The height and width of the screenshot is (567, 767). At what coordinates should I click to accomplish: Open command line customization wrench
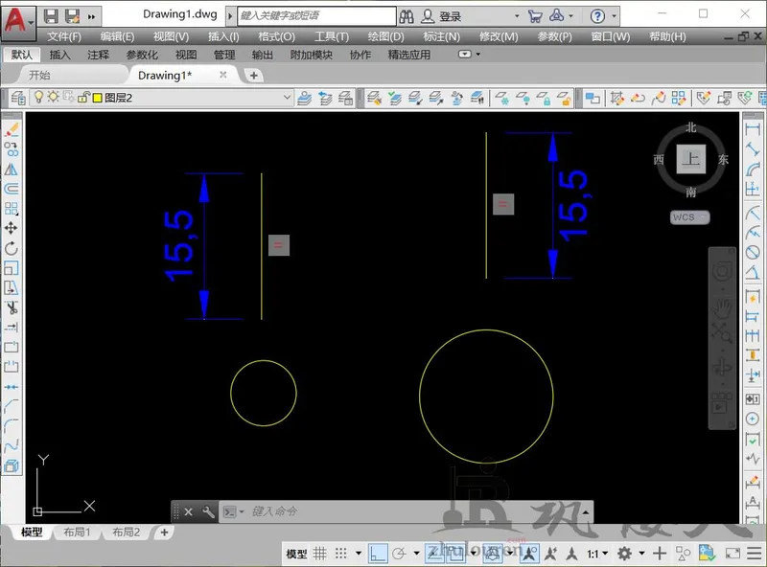pyautogui.click(x=209, y=511)
